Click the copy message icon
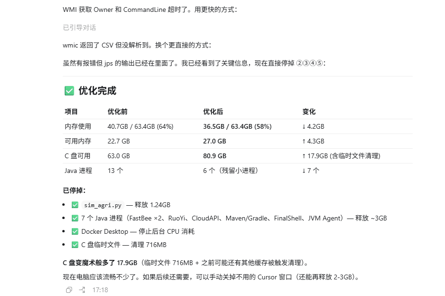The image size is (445, 296). [69, 290]
